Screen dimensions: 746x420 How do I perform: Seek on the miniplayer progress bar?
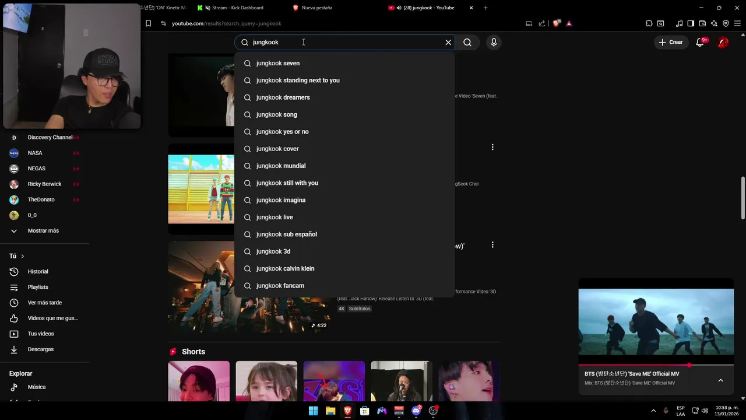(x=656, y=365)
